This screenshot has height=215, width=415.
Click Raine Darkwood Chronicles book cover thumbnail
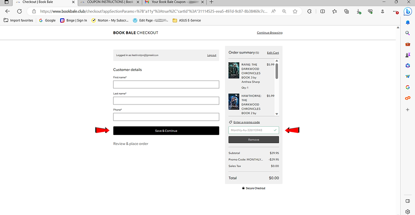pos(234,70)
